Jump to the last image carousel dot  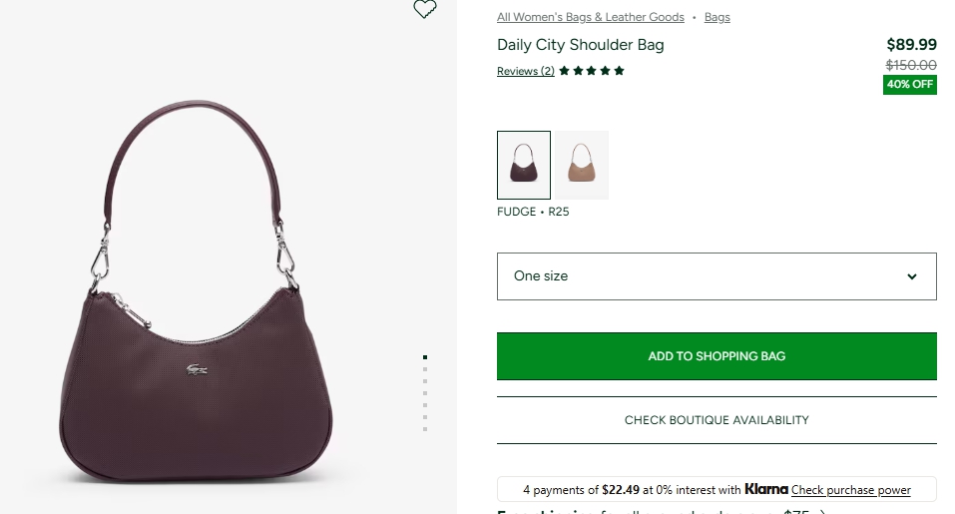point(425,429)
